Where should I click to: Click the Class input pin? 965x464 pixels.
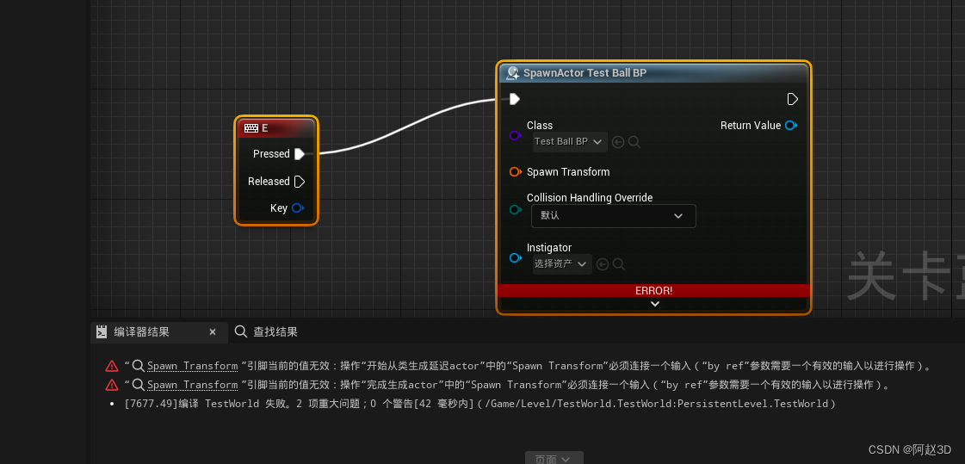click(x=516, y=135)
